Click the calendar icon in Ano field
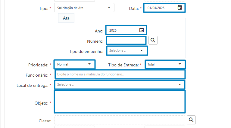 click(141, 30)
